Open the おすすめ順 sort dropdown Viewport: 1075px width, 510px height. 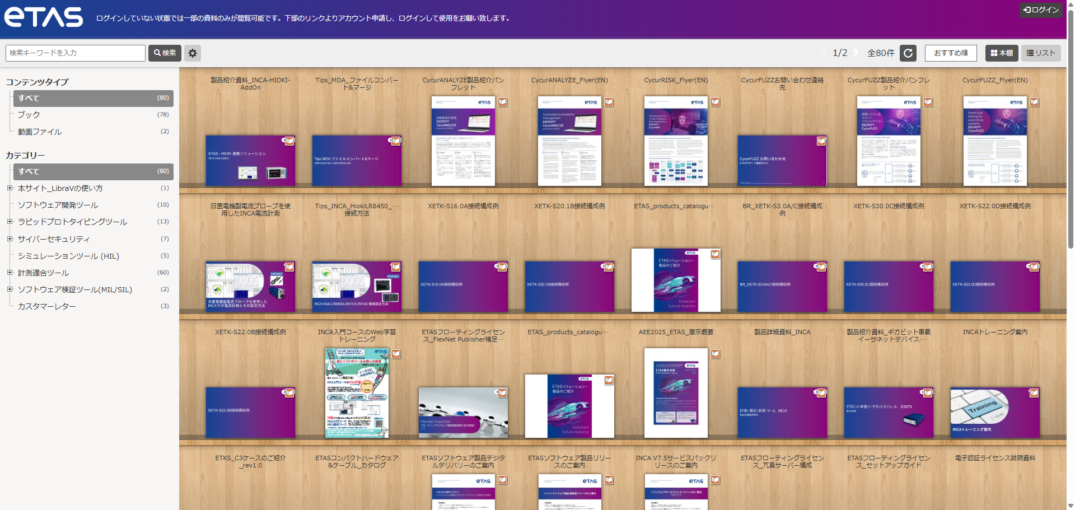[950, 53]
